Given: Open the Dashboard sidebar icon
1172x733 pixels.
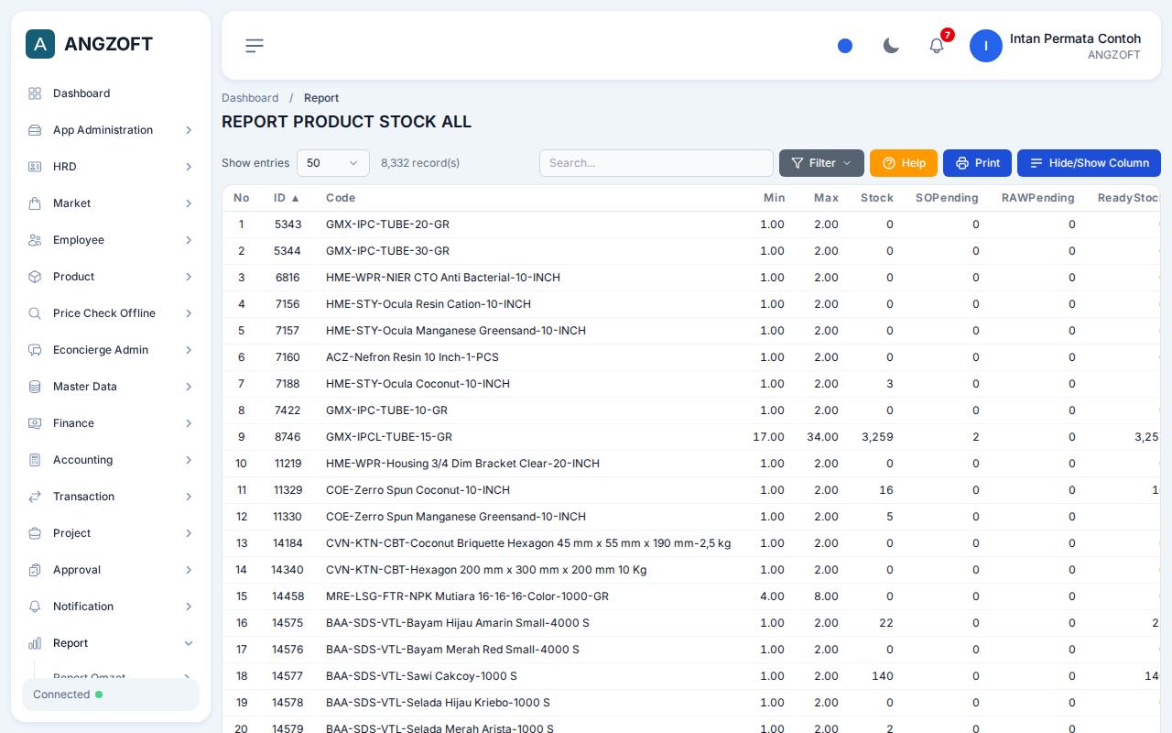Looking at the screenshot, I should click(35, 93).
